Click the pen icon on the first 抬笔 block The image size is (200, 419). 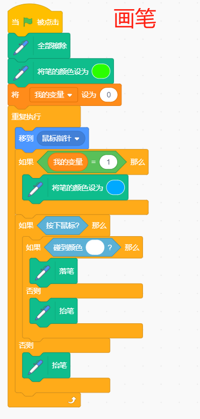(42, 311)
